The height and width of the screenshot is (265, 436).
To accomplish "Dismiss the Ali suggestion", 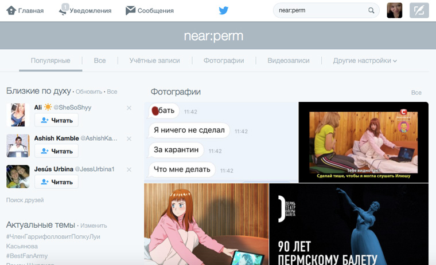I will coord(129,108).
